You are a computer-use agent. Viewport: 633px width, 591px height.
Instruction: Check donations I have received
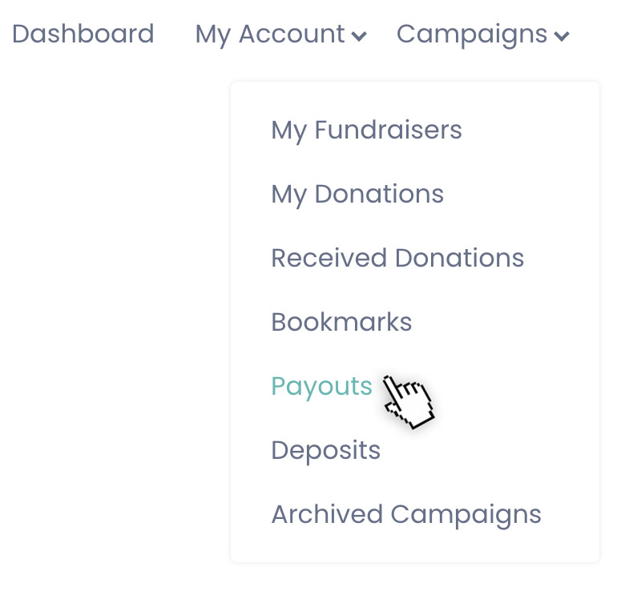[x=397, y=258]
